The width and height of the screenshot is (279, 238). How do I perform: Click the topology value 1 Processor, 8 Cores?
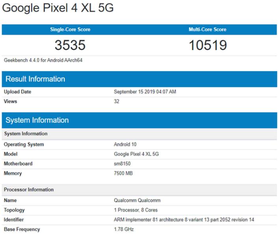point(136,210)
